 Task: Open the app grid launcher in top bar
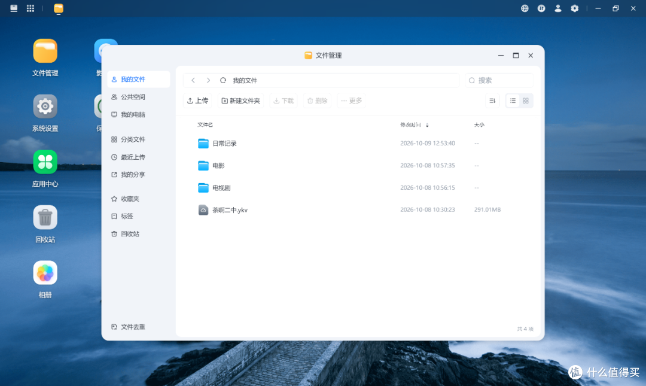[31, 8]
